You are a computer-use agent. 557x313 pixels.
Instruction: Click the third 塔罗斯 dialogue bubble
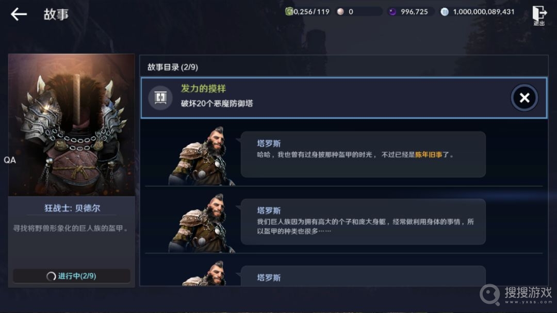[363, 276]
